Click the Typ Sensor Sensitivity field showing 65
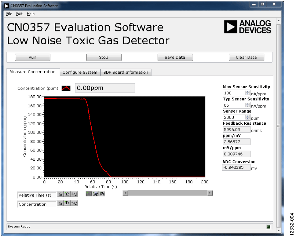Viewport: 295px width, 237px height. (234, 105)
